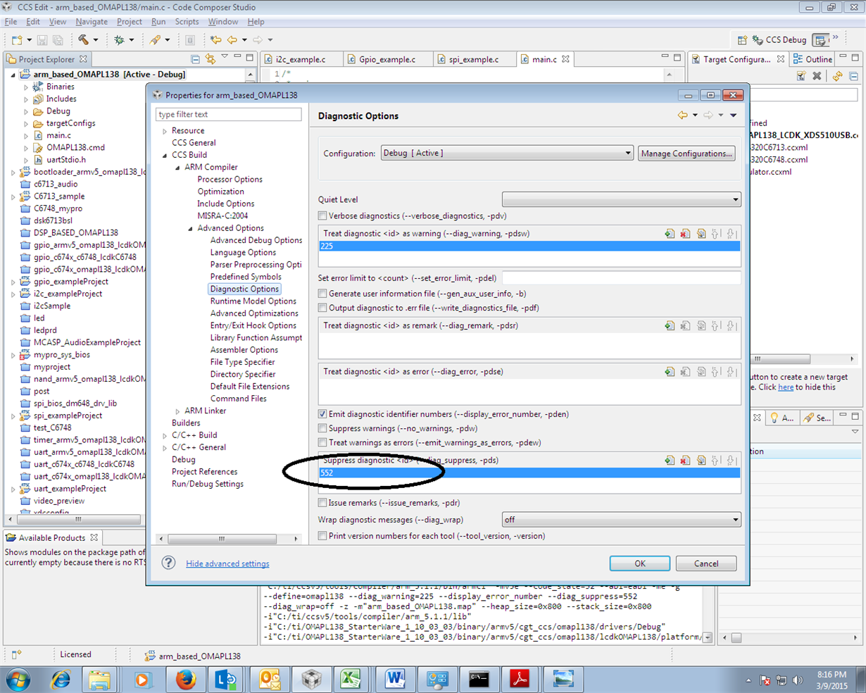Edit selected entry in the diag_warning list

[x=701, y=234]
